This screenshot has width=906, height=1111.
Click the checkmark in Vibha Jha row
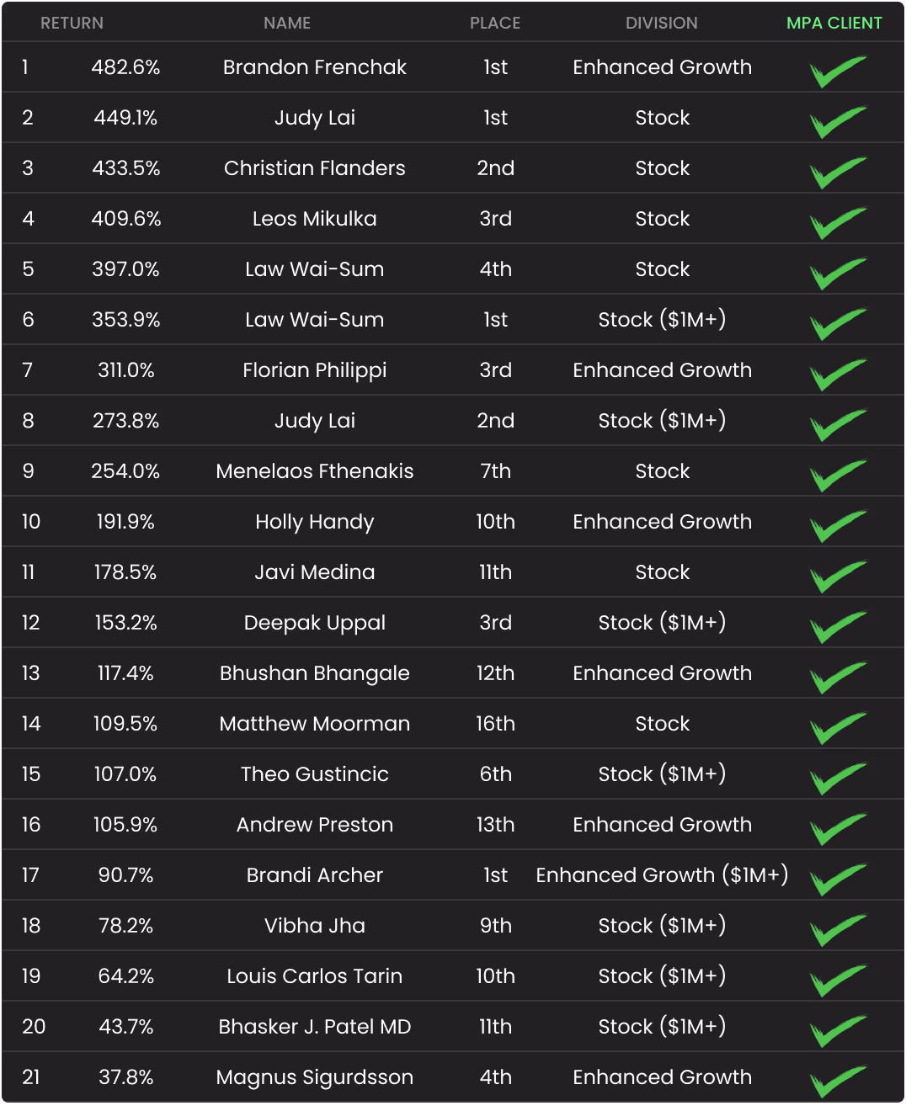pos(837,930)
